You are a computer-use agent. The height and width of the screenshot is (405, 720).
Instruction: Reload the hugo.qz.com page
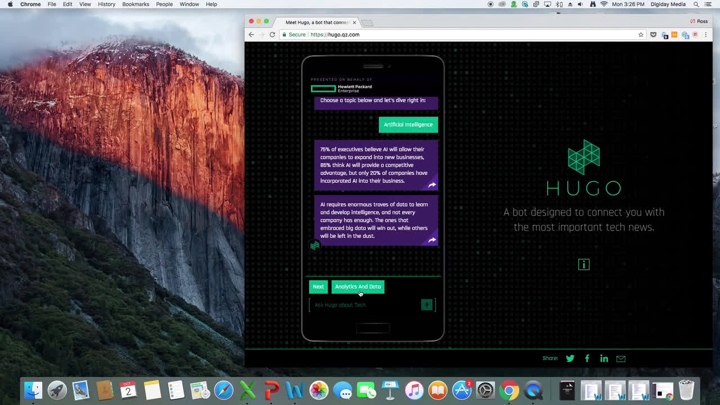pos(272,34)
